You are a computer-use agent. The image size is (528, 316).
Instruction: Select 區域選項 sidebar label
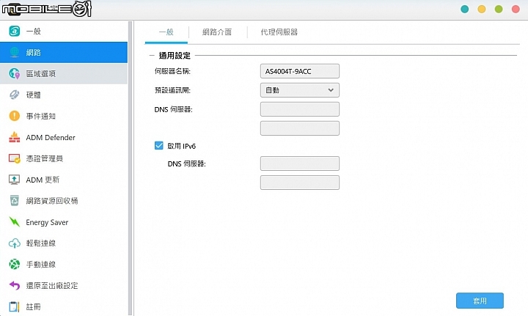coord(41,74)
